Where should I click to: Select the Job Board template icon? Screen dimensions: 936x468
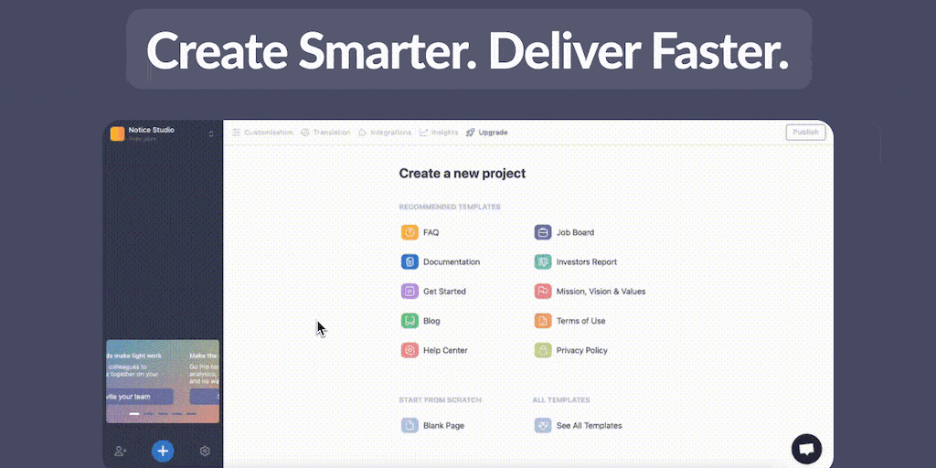click(x=543, y=232)
